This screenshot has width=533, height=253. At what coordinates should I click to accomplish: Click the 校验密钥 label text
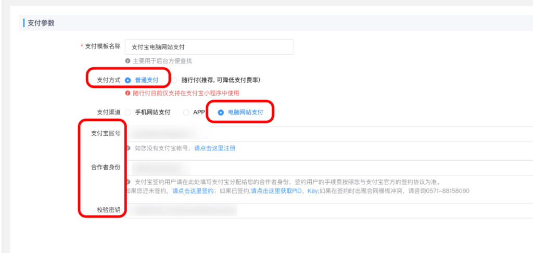(x=108, y=210)
